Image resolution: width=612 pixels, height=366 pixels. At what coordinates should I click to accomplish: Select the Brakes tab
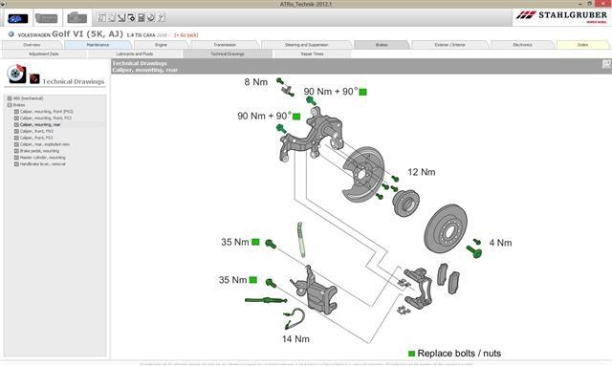point(382,45)
